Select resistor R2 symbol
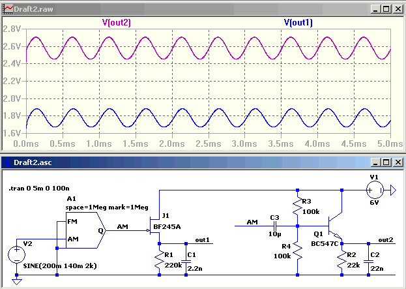This screenshot has height=289, width=406. [341, 259]
